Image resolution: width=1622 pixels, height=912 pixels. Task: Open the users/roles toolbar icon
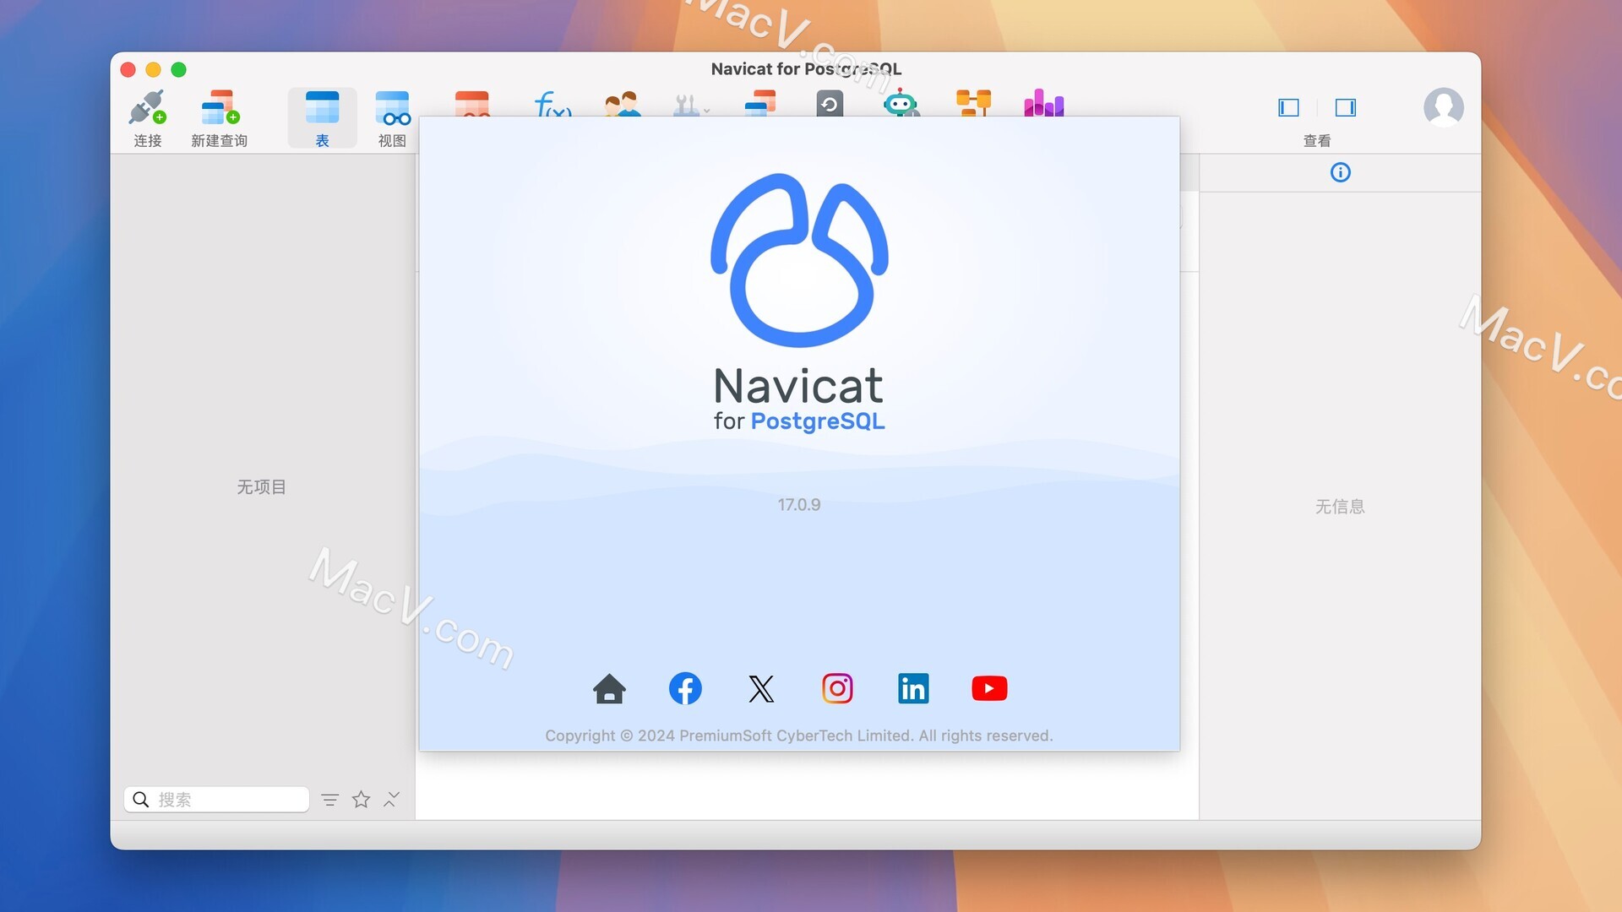(x=623, y=103)
